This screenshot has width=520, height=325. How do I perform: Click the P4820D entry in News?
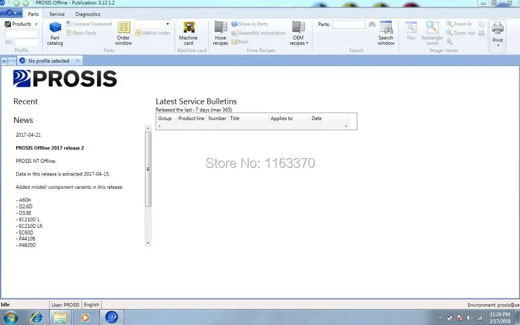point(27,245)
